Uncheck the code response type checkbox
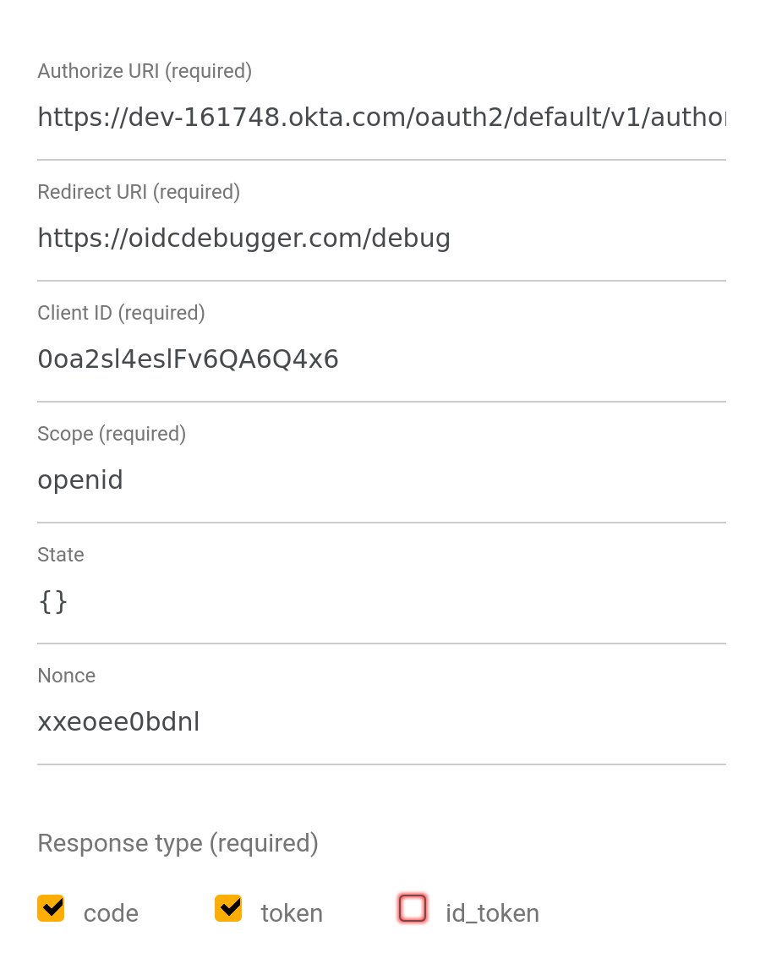This screenshot has height=964, width=771. point(51,908)
